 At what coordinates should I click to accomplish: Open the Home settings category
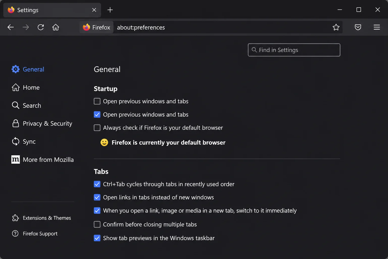31,88
